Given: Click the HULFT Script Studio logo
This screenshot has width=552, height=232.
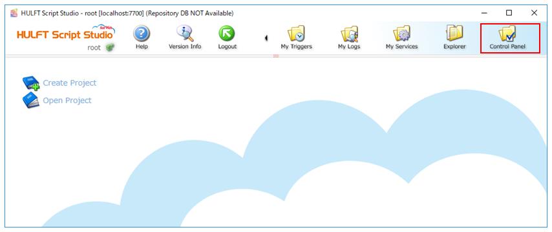Looking at the screenshot, I should 66,33.
